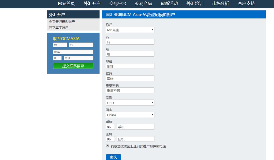Open the 开立真实账户 sidebar link
274x160 pixels.
pos(59,28)
